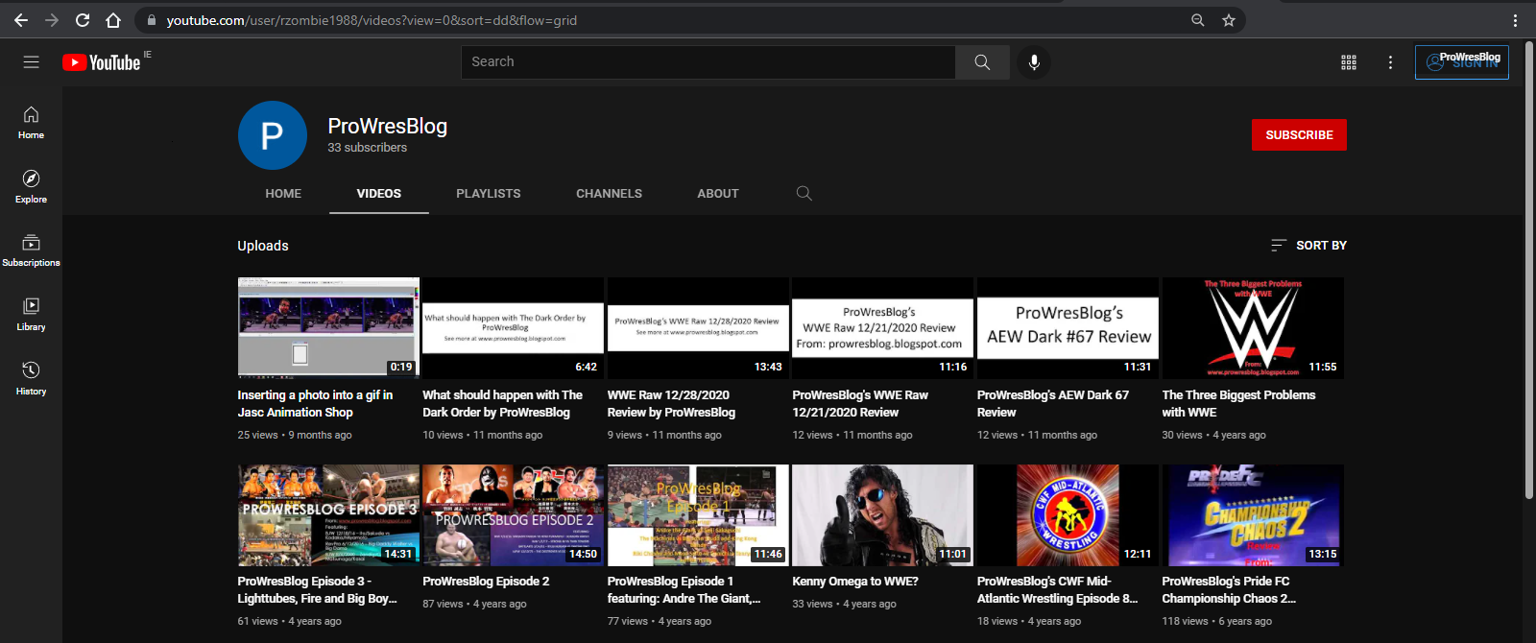Image resolution: width=1536 pixels, height=643 pixels.
Task: Open History in the sidebar
Action: pyautogui.click(x=31, y=378)
